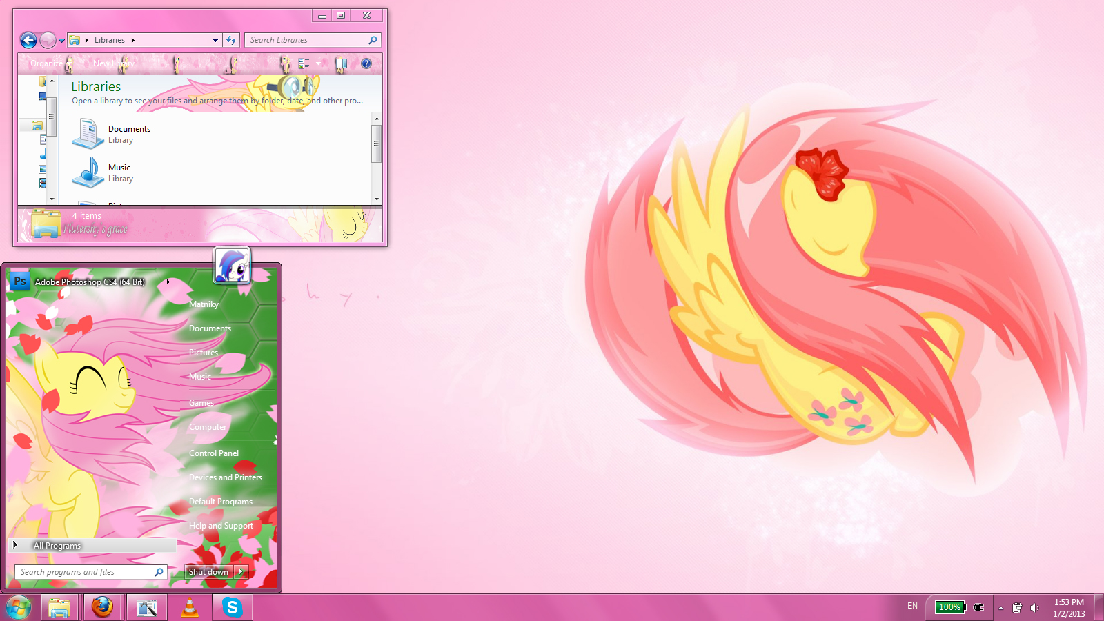Expand the arrow before Libraries in address bar
The image size is (1104, 621).
87,40
